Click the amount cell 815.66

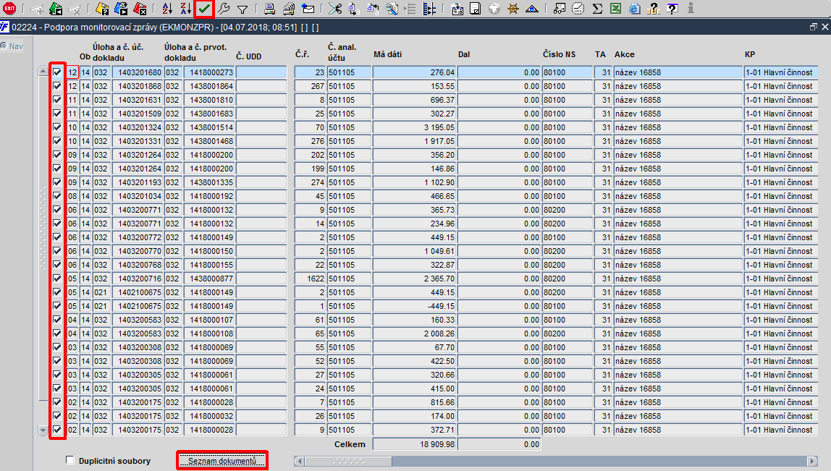(415, 403)
